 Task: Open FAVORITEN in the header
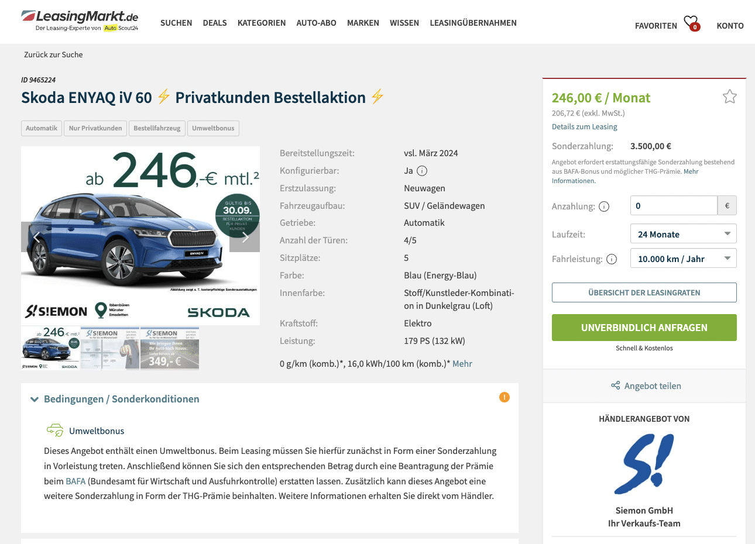656,26
